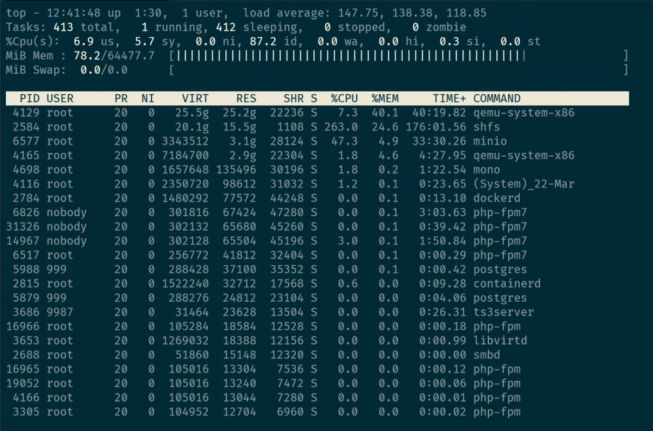Click PID 31326 in process list
This screenshot has height=431, width=653.
23,227
